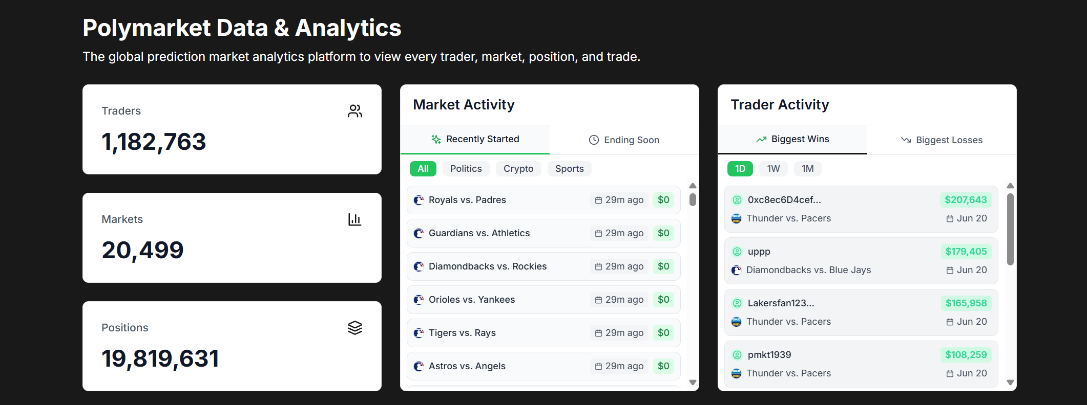Click the MLB logo beside Orioles vs. Yankees

coord(419,300)
